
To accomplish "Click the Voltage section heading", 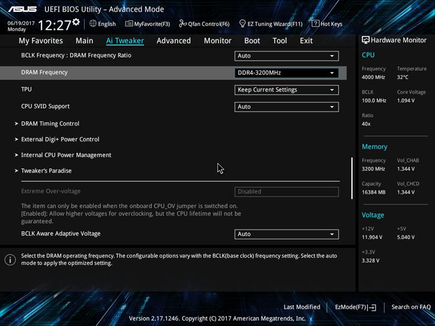I will [373, 215].
